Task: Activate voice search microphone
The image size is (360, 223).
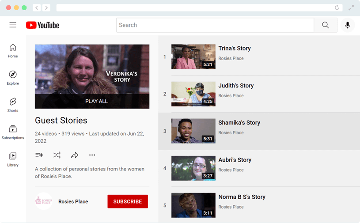Action: point(347,25)
